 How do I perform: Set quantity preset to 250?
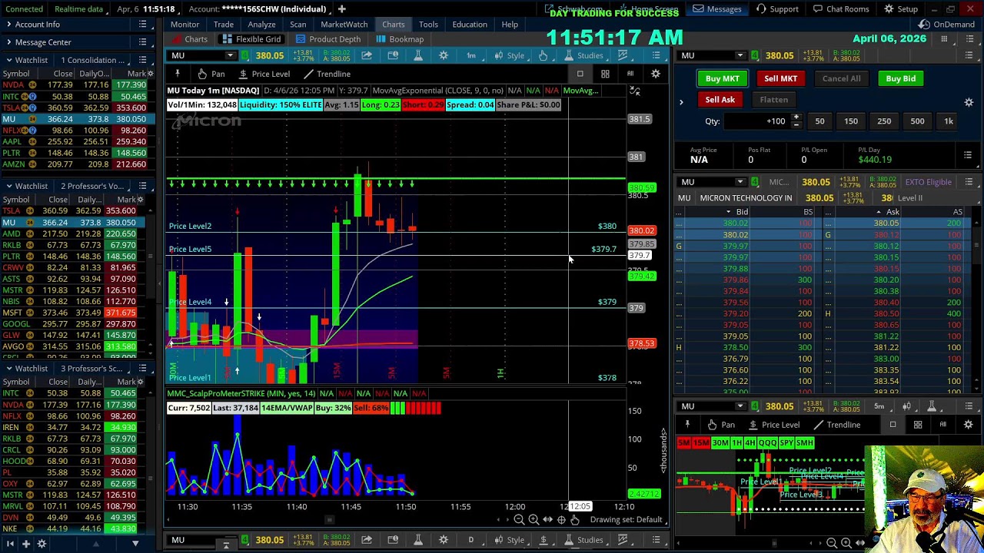click(884, 121)
